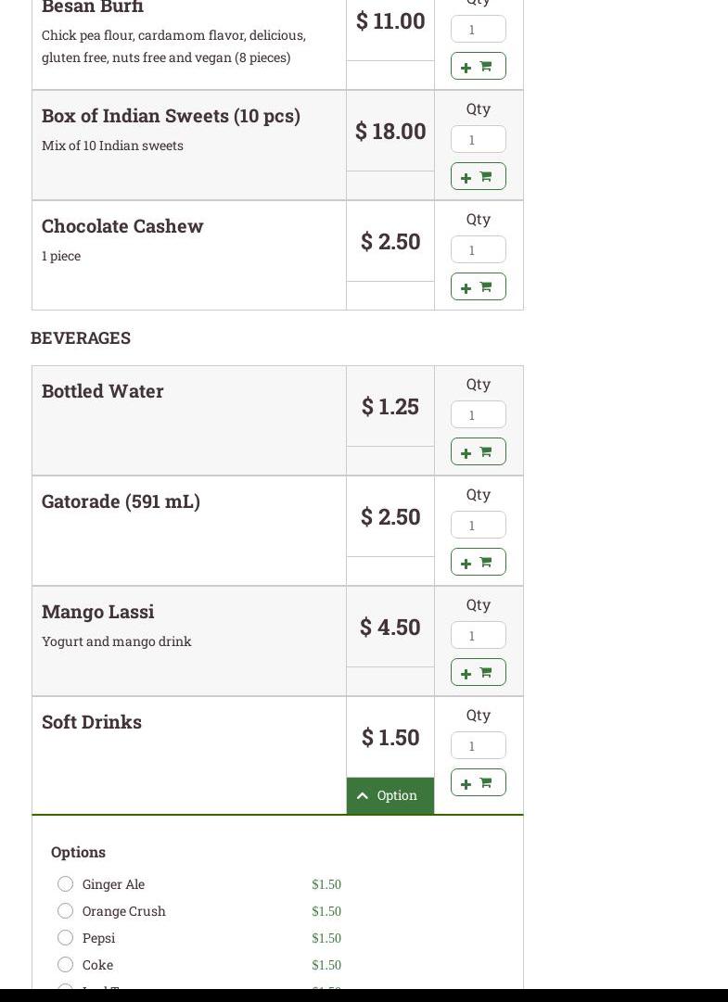Click the Mango Lassi item name

click(x=97, y=612)
